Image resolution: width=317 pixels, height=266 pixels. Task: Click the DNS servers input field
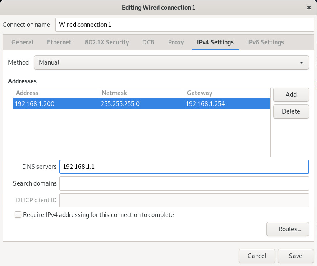pyautogui.click(x=184, y=167)
